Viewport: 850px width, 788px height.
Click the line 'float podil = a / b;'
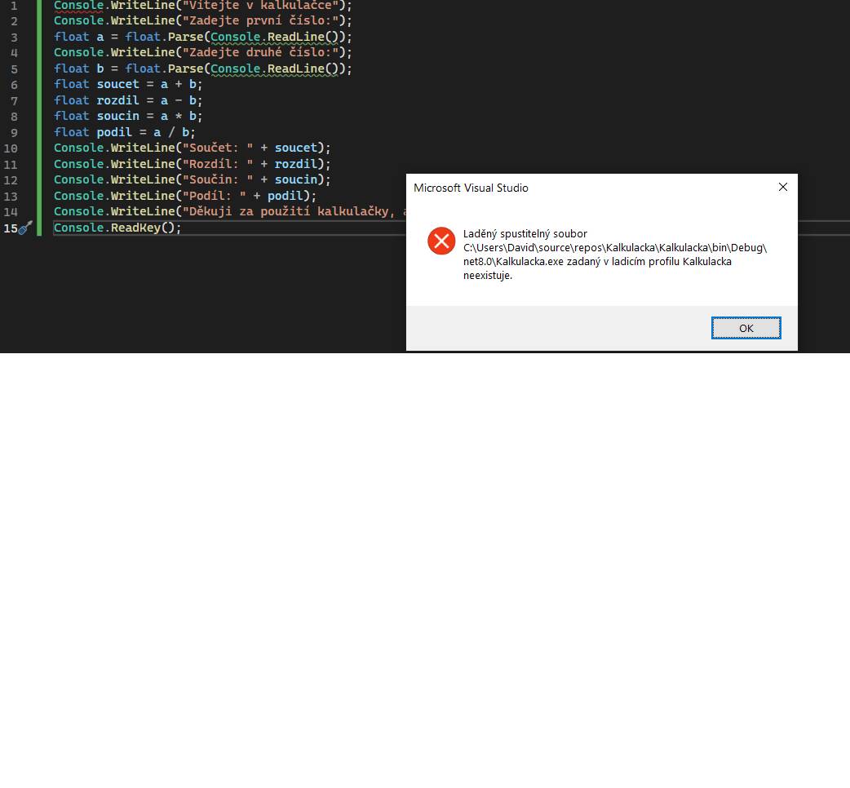point(124,132)
